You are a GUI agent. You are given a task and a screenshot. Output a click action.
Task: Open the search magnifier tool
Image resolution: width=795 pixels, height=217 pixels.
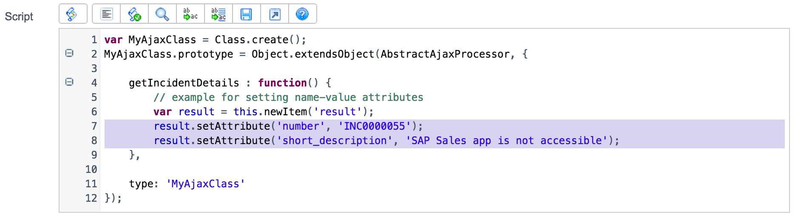click(x=162, y=14)
